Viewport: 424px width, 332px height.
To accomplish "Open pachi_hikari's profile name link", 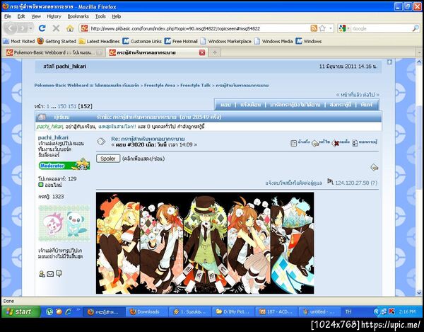I will [x=53, y=137].
